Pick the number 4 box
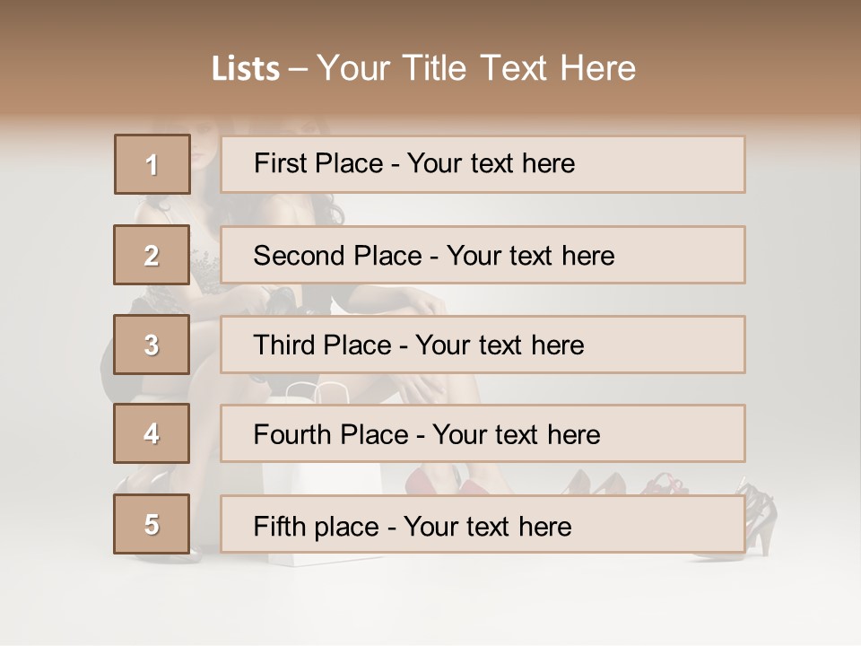This screenshot has height=646, width=861. (152, 433)
